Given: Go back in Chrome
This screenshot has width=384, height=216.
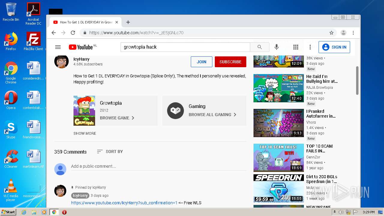Looking at the screenshot, I should pyautogui.click(x=54, y=33).
